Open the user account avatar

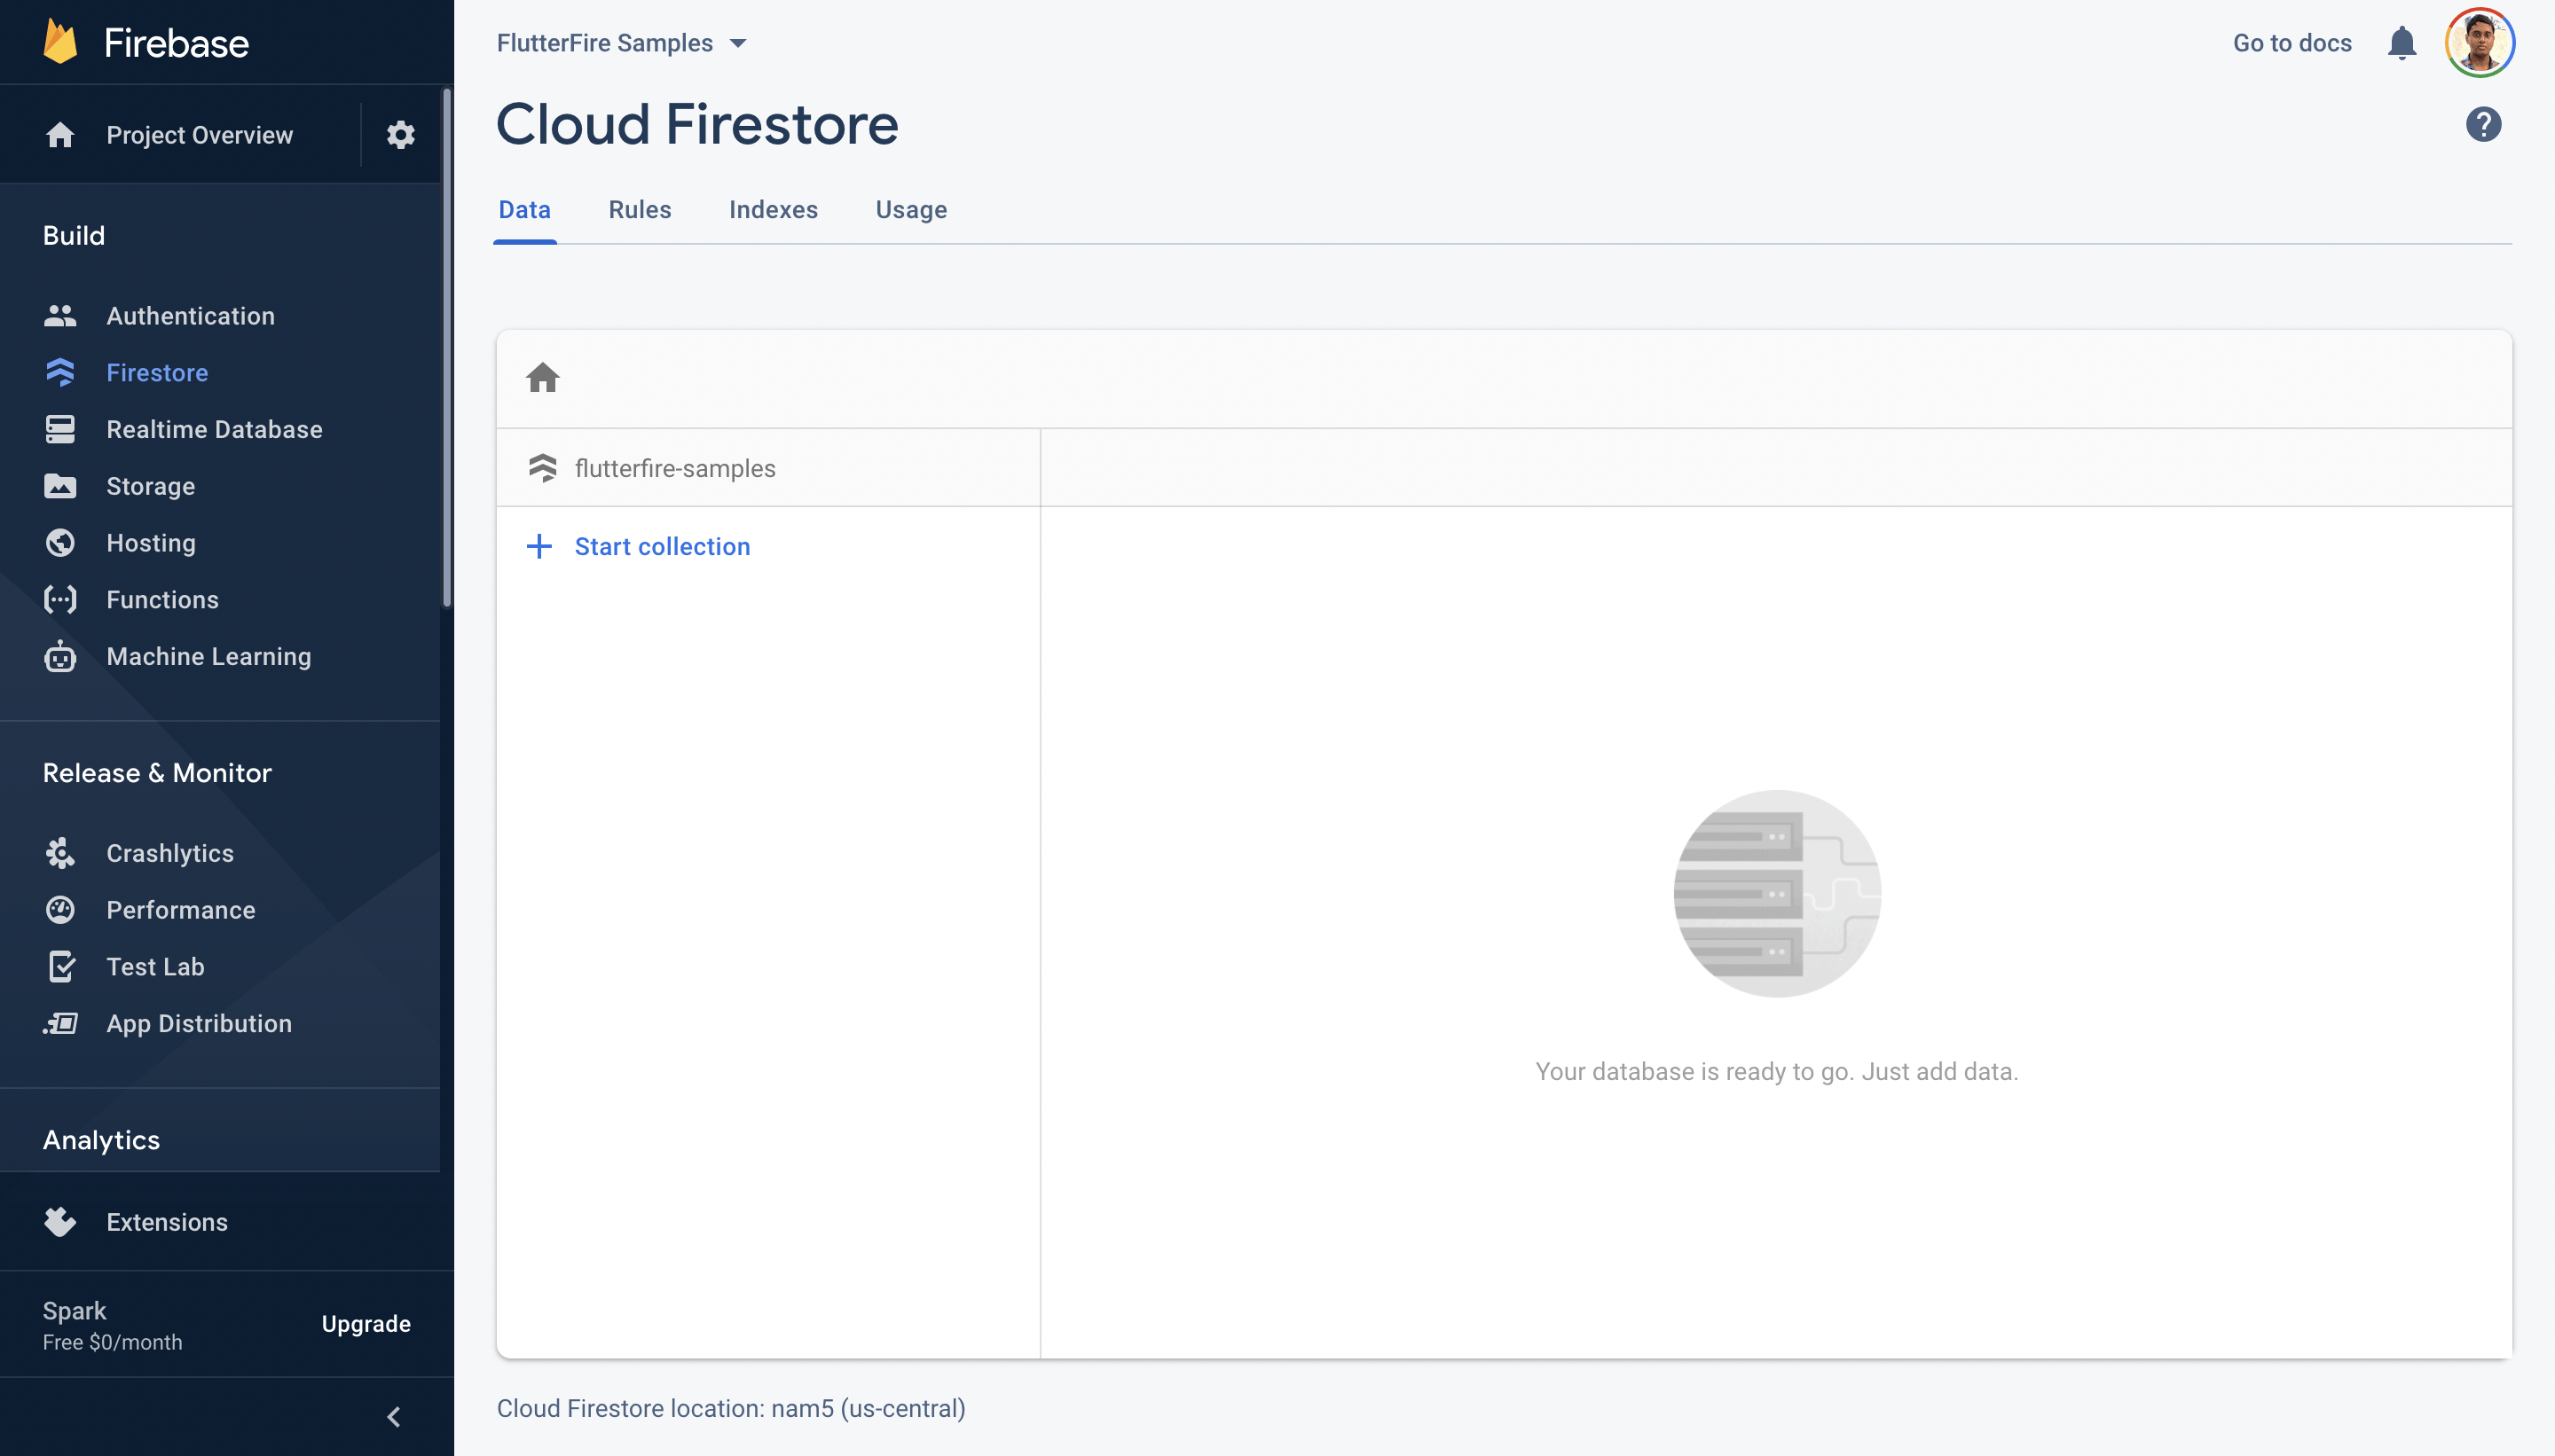pyautogui.click(x=2479, y=43)
